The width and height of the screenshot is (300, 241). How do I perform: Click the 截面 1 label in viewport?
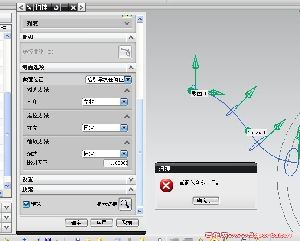[x=199, y=94]
